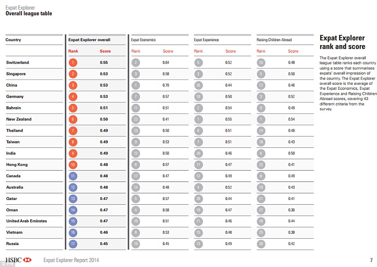Click New Zealand's grey Expat Experience rank badge
The width and height of the screenshot is (377, 267).
point(198,119)
